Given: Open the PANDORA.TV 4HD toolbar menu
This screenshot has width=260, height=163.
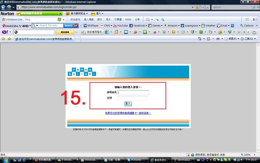Looking at the screenshot, I should (x=16, y=26).
